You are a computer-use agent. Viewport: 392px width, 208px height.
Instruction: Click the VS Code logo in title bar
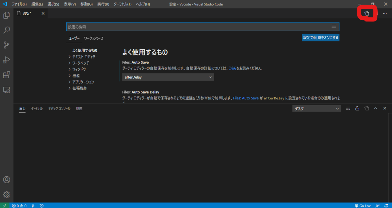point(5,4)
